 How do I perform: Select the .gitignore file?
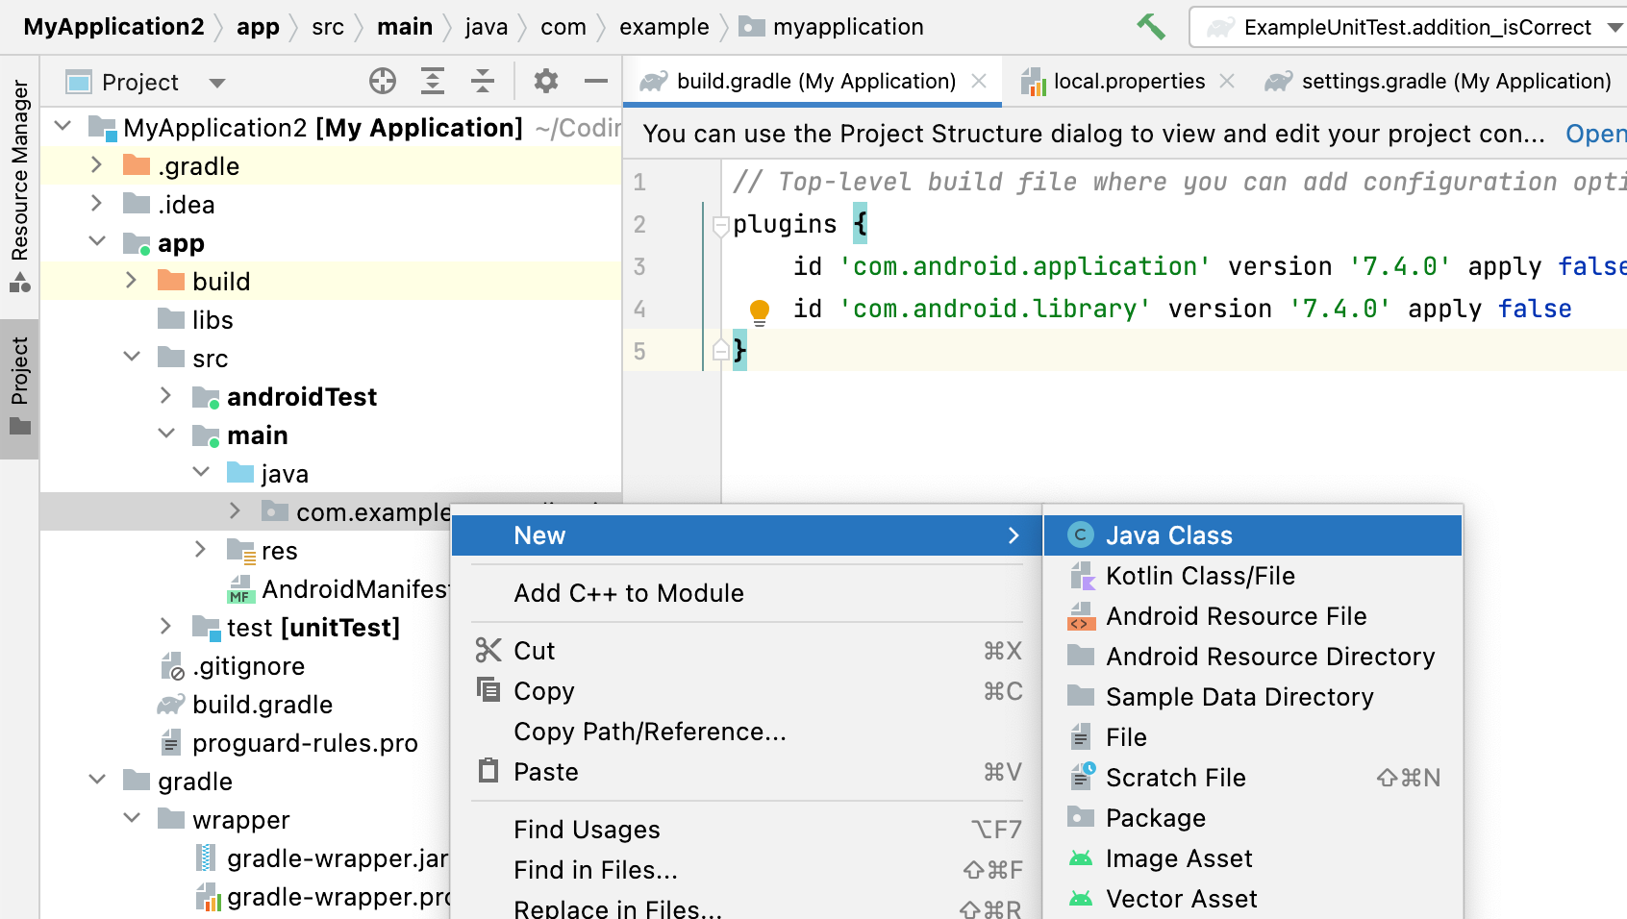[233, 665]
